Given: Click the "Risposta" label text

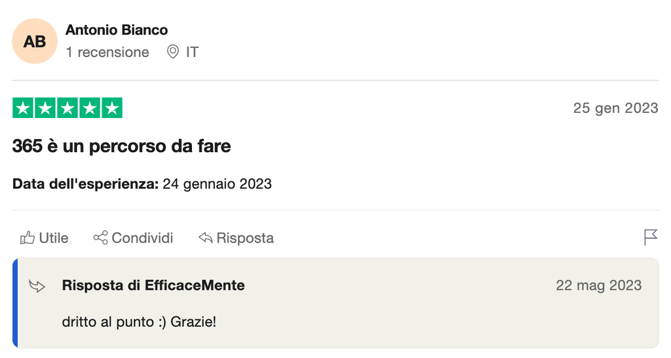Looking at the screenshot, I should point(245,237).
